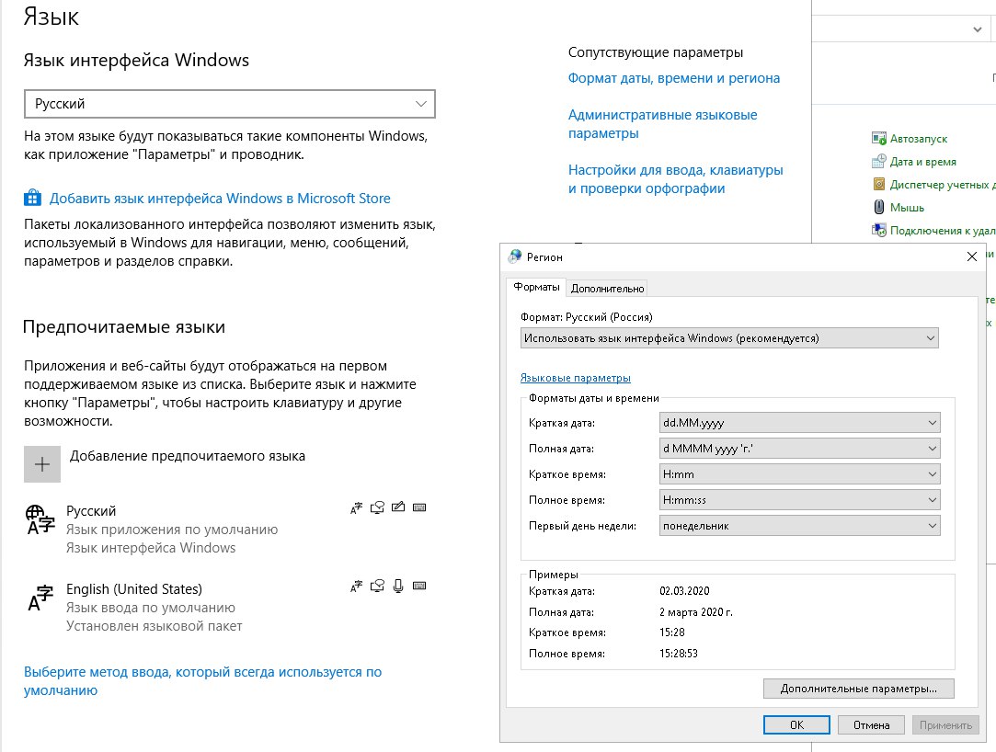Click the Применить button

945,724
